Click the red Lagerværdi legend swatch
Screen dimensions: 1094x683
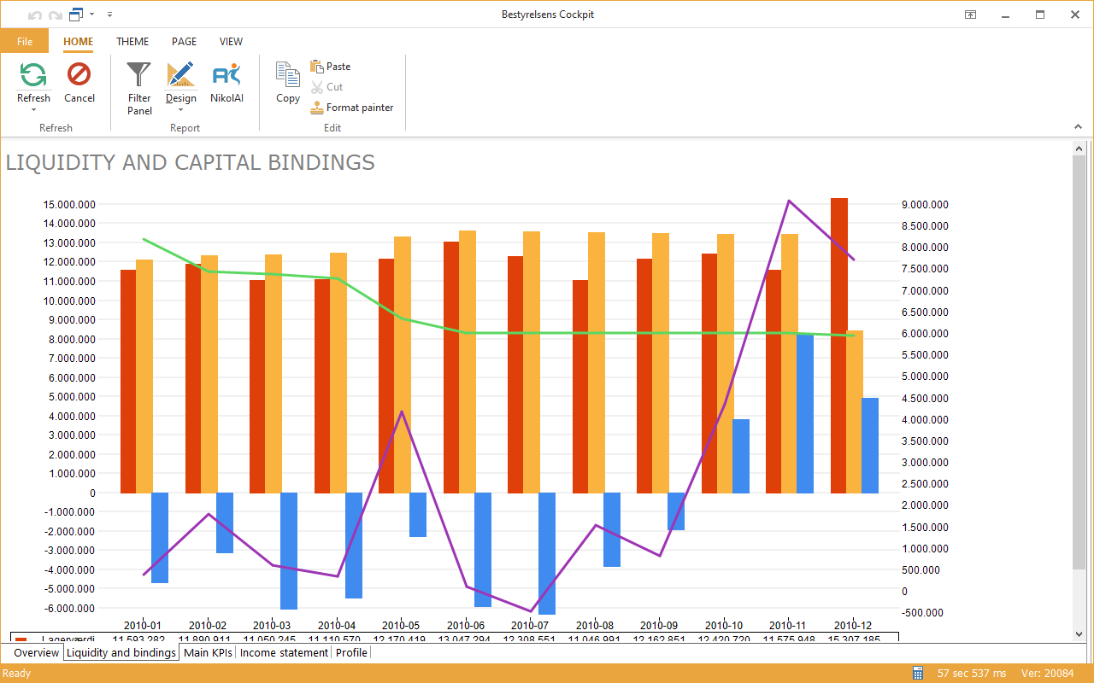click(21, 639)
